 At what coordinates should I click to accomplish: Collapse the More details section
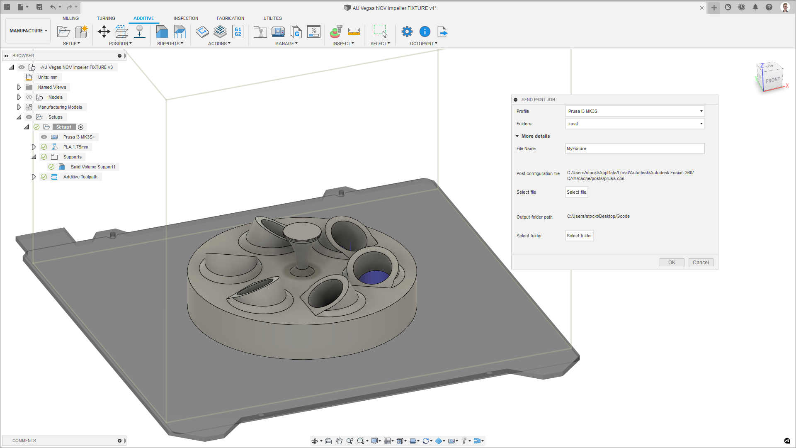coord(517,136)
